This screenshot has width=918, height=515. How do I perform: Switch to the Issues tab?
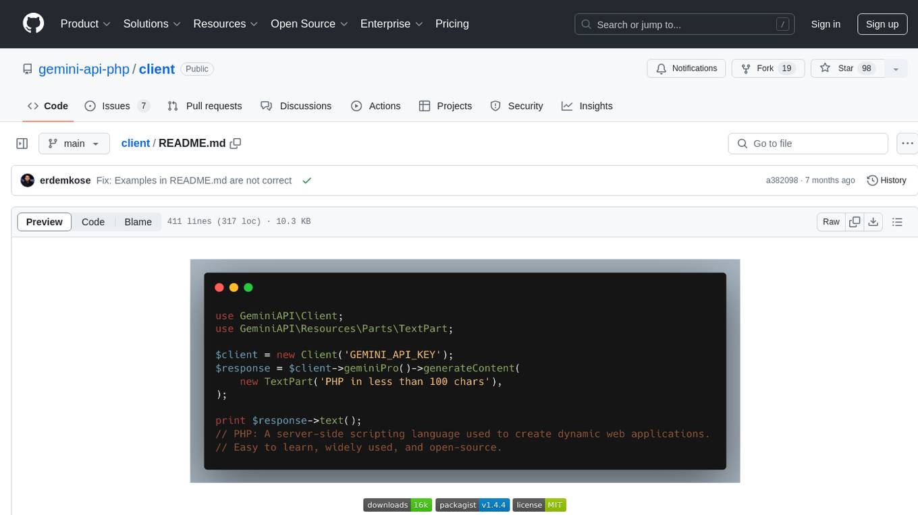click(117, 106)
